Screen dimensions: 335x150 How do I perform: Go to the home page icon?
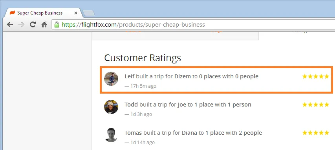tap(44, 25)
